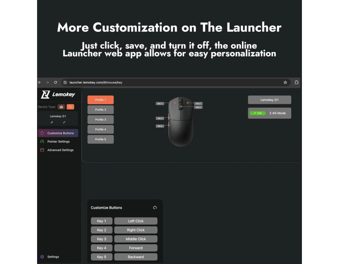Click the browser back arrow
This screenshot has height=264, width=339.
[x=40, y=82]
